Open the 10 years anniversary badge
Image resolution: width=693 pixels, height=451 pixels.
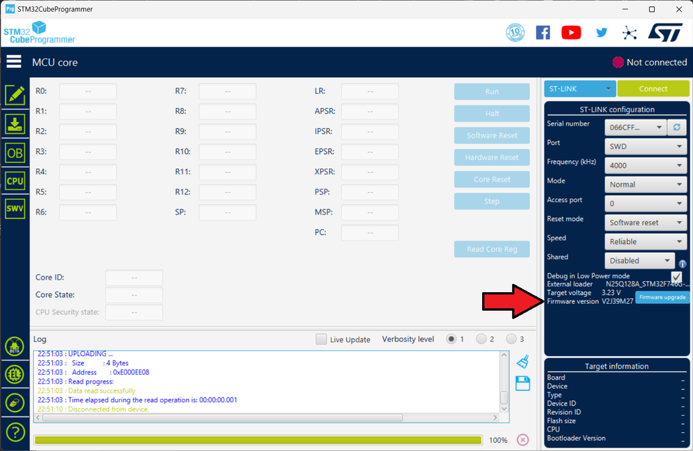coord(515,33)
